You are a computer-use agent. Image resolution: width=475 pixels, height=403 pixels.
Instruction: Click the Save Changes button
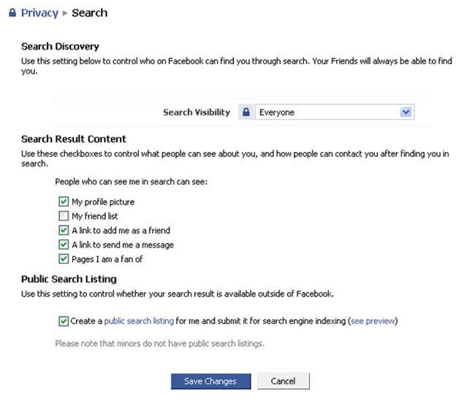(x=210, y=381)
